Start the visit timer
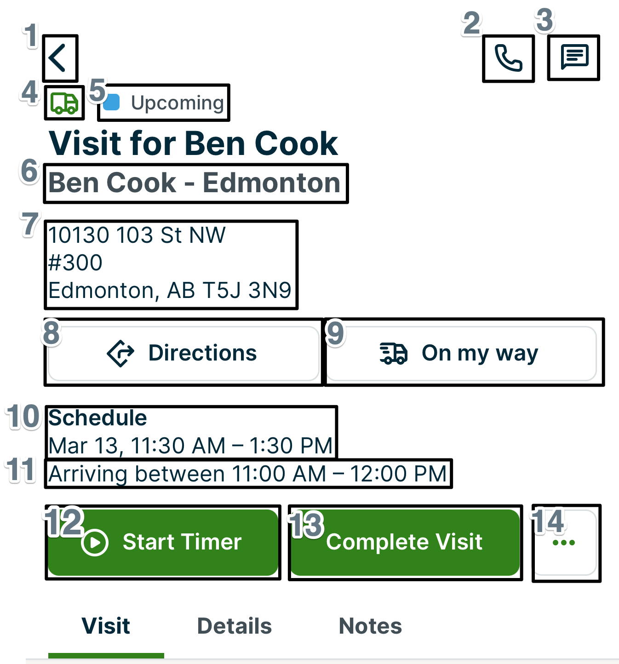This screenshot has height=664, width=619. coord(182,542)
